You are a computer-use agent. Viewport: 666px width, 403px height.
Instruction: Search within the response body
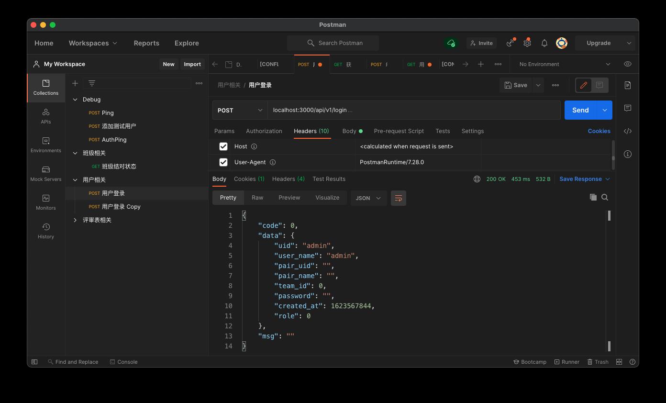(605, 197)
